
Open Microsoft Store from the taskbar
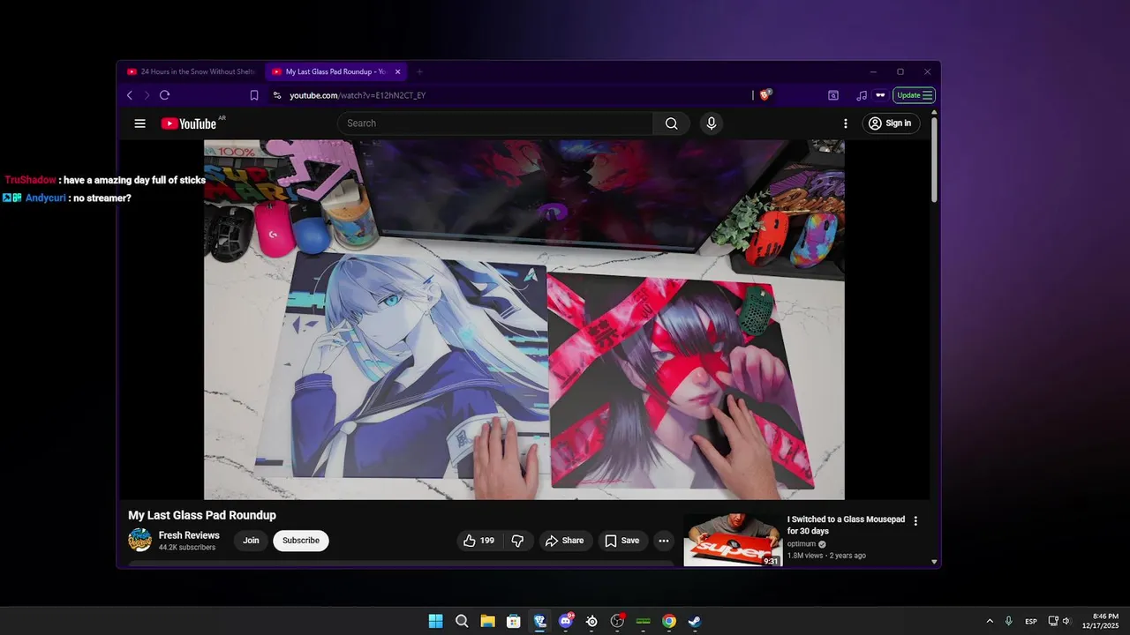coord(513,621)
